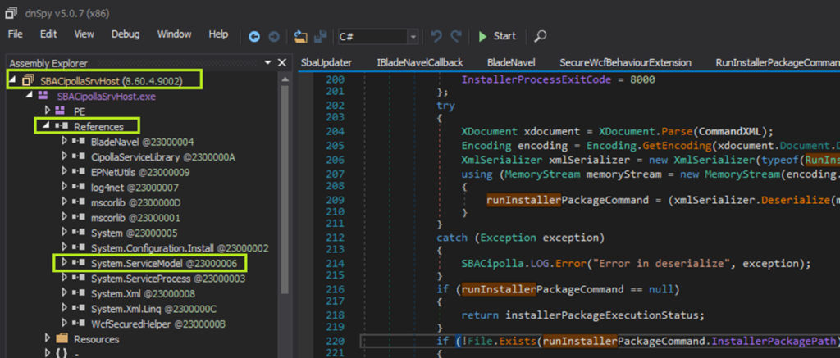Close the Assembly Explorer panel

pyautogui.click(x=282, y=63)
